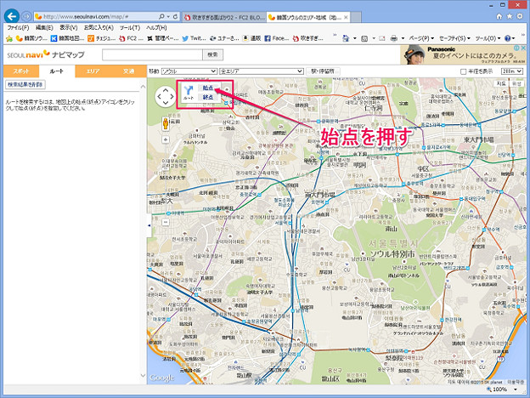Click the blue help question mark icon
530x398 pixels.
507,38
